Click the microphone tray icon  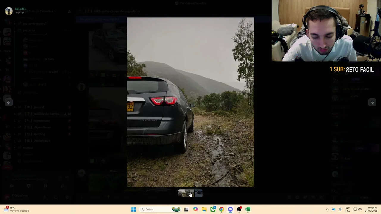[x=340, y=209]
